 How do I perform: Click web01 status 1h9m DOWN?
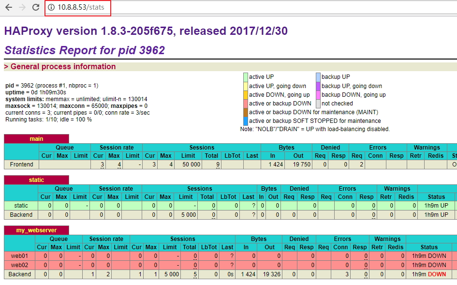click(429, 256)
